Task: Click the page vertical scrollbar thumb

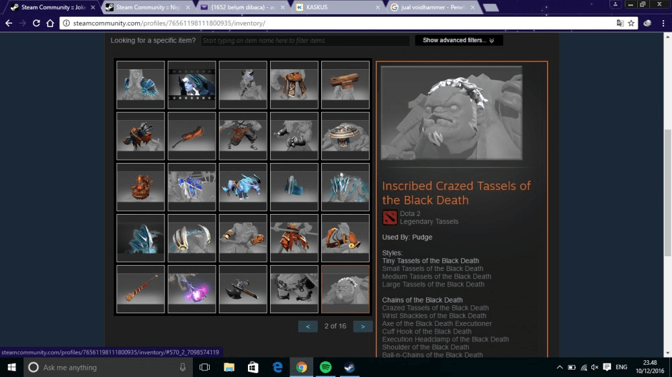Action: (668, 193)
